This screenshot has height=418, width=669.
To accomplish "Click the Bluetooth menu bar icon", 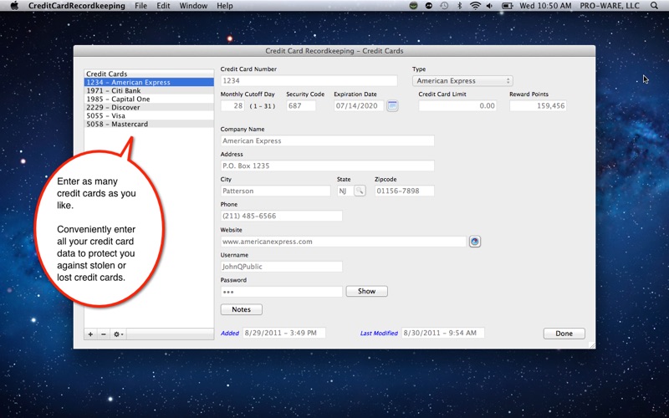I will 459,6.
